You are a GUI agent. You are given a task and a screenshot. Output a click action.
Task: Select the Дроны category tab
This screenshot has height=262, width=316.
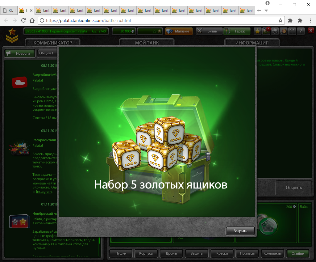(171, 254)
